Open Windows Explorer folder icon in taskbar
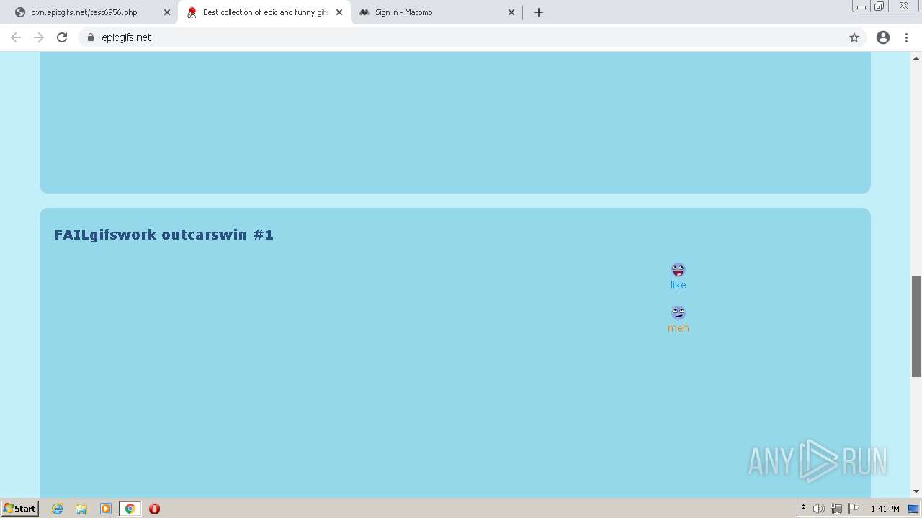 [81, 509]
